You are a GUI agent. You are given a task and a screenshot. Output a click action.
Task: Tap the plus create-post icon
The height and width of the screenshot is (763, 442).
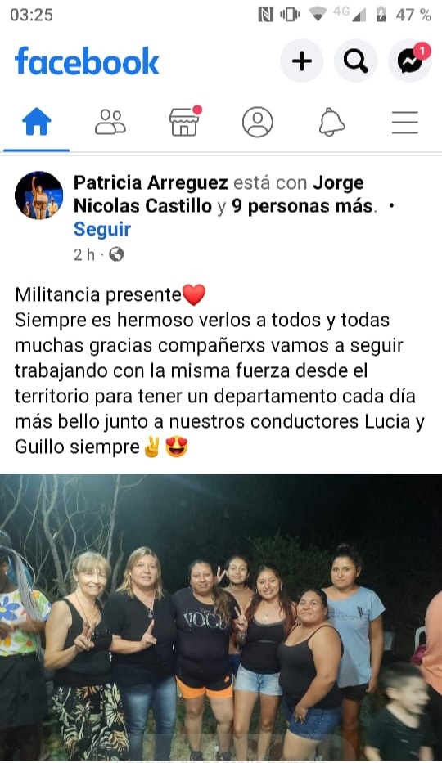click(x=302, y=61)
